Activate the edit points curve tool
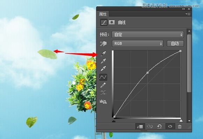The height and width of the screenshot is (139, 203). pyautogui.click(x=103, y=77)
